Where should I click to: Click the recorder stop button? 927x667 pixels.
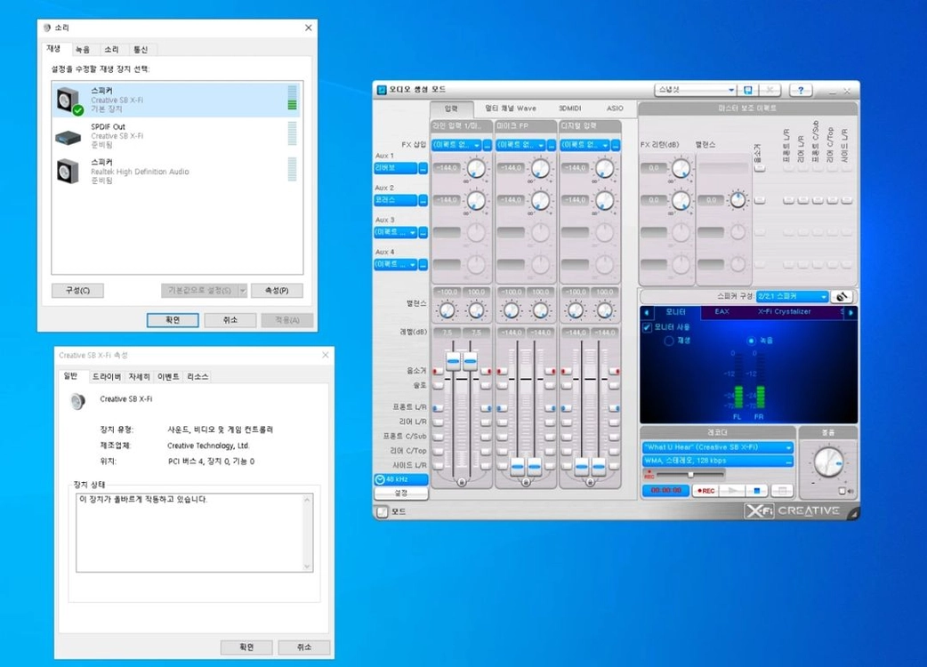tap(756, 490)
